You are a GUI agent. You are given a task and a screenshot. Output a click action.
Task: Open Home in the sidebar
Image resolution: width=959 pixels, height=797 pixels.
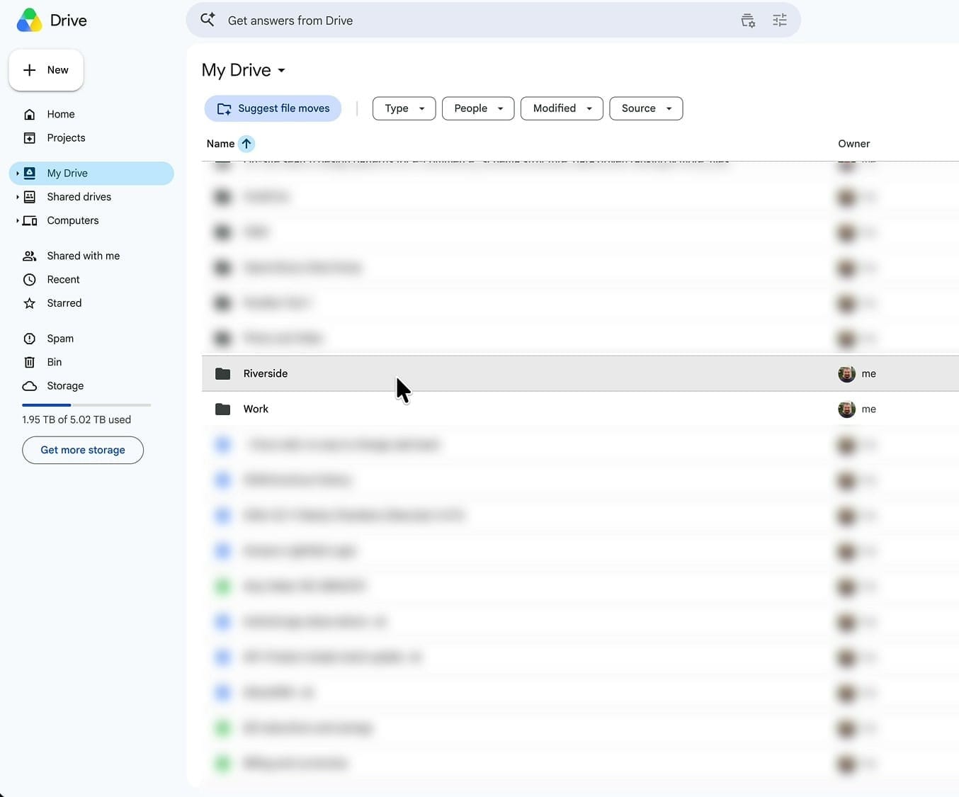61,114
